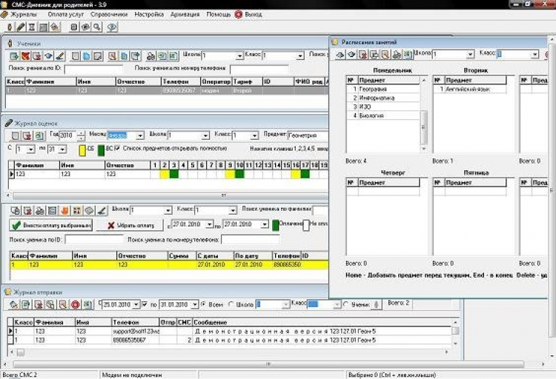Select 'Школа' radio button in Журнал отправки
The width and height of the screenshot is (556, 379).
pos(231,304)
